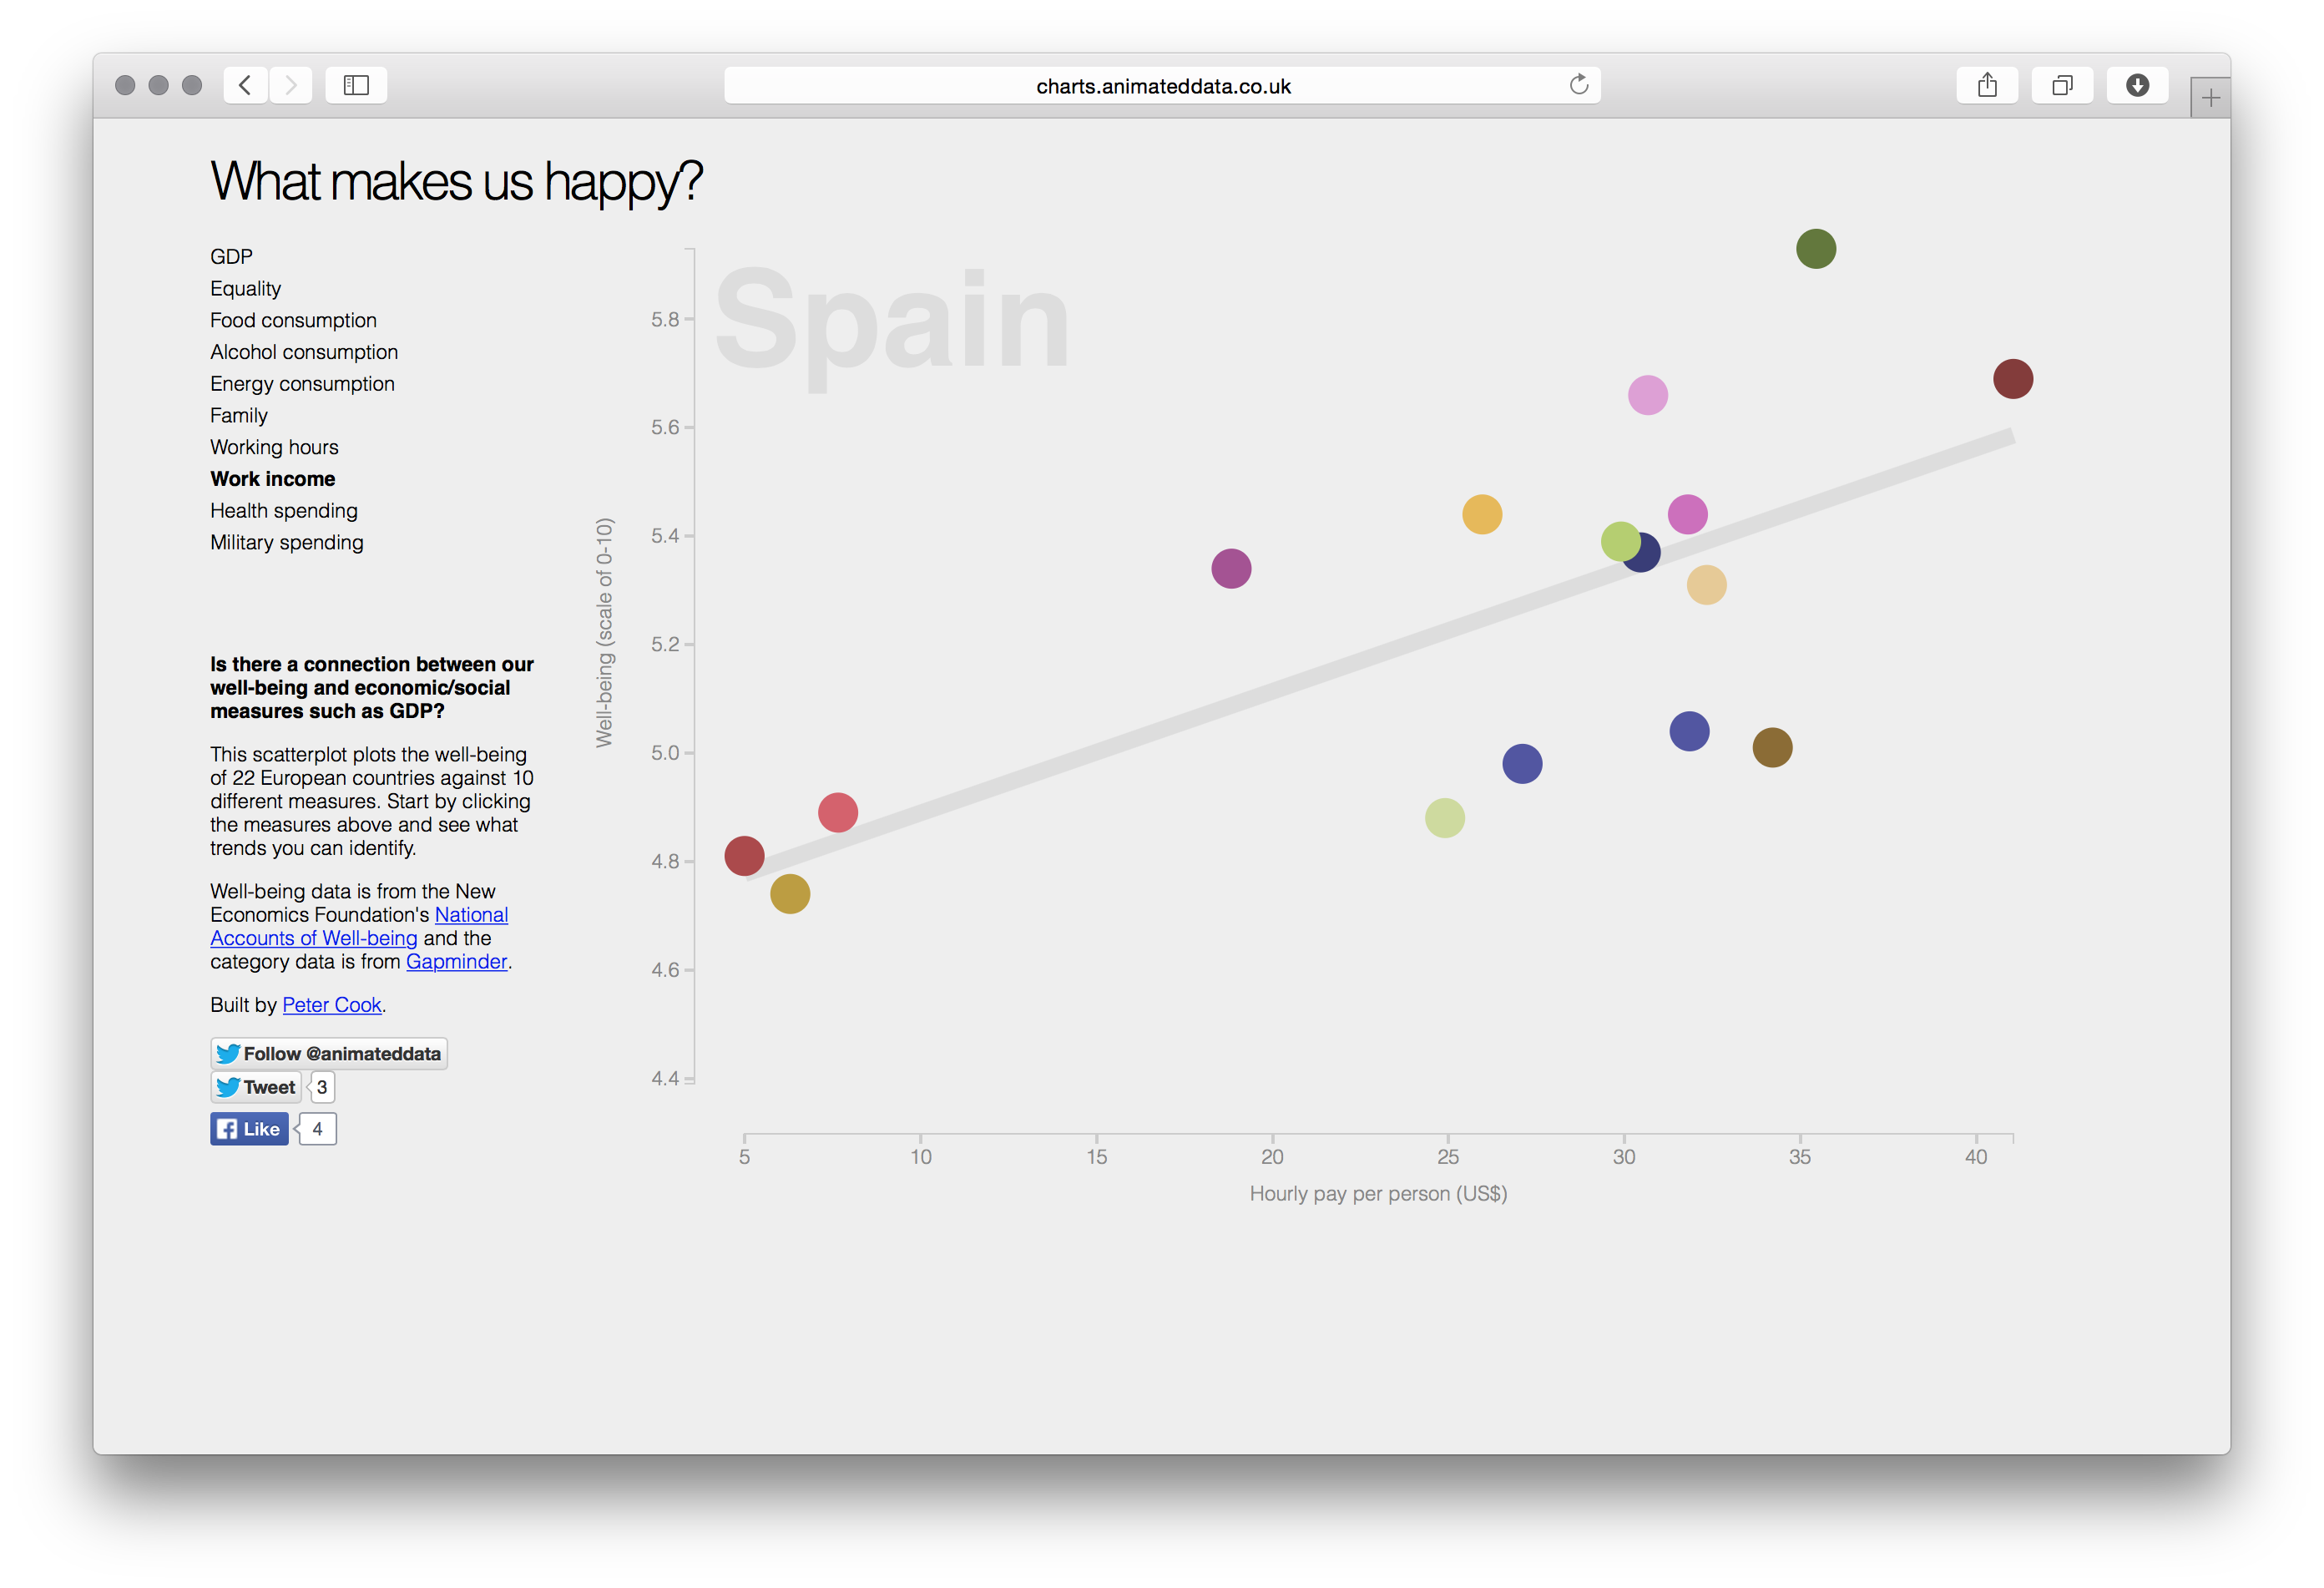Click the Tweet button
Image resolution: width=2324 pixels, height=1588 pixels.
coord(256,1087)
